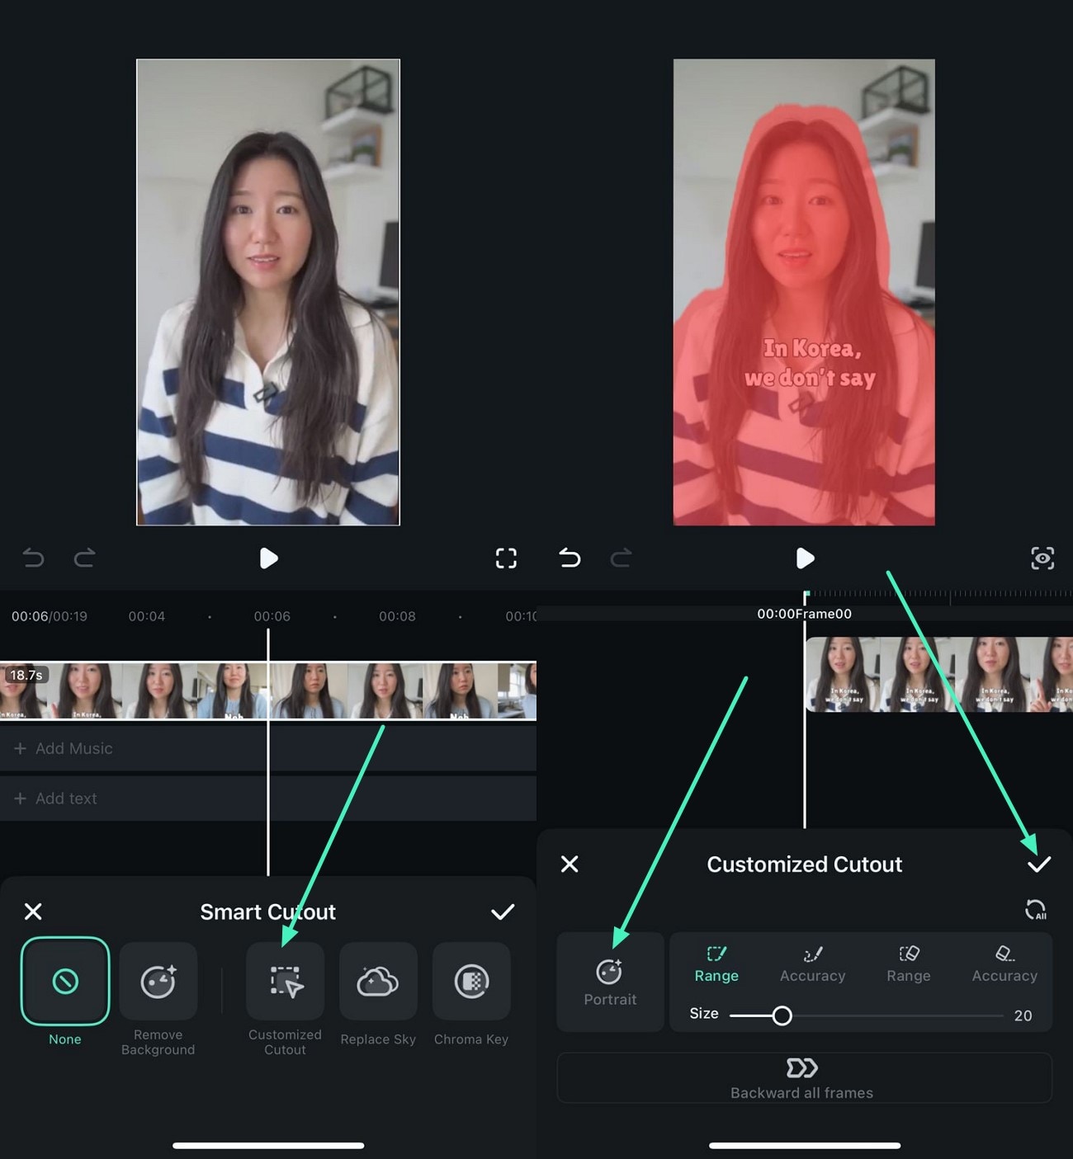1073x1159 pixels.
Task: Click the Size slider handle
Action: 782,1015
